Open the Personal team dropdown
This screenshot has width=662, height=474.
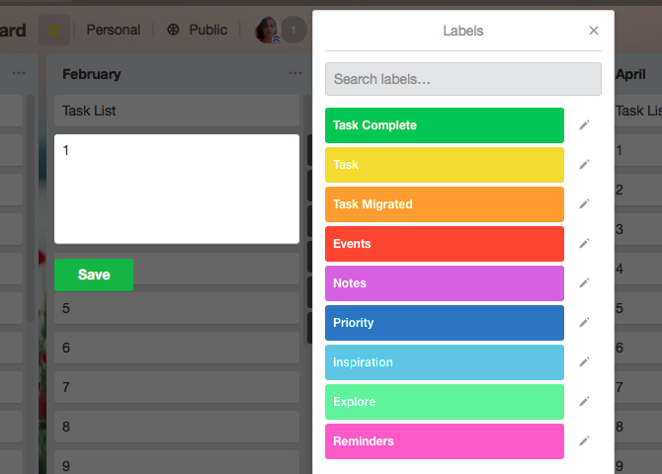[113, 30]
